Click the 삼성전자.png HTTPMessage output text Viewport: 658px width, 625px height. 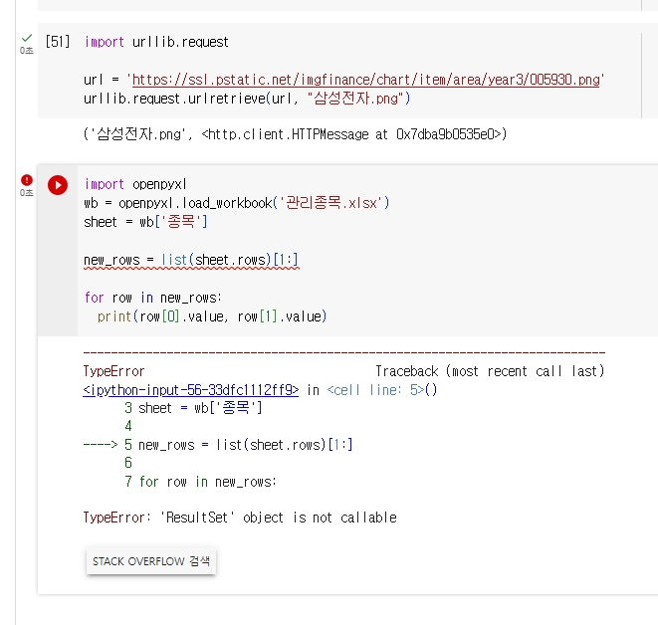pyautogui.click(x=295, y=134)
